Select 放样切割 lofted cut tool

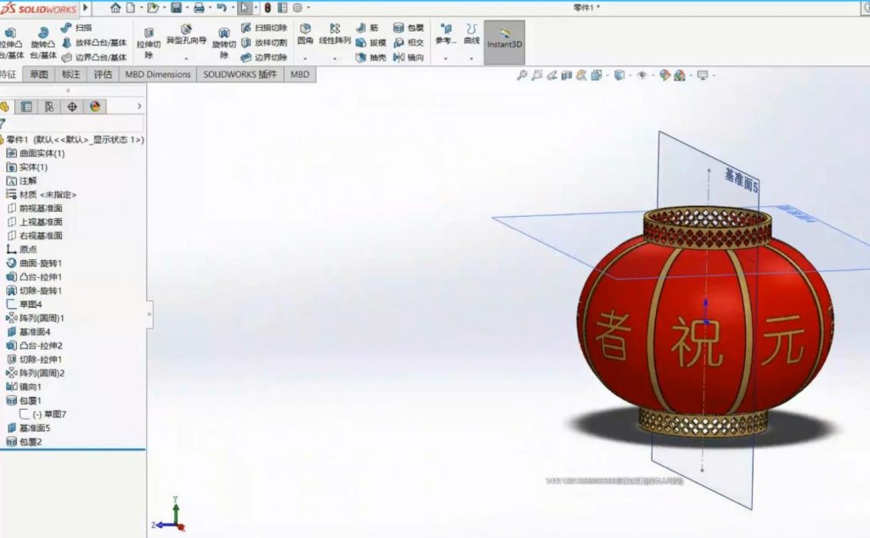pyautogui.click(x=264, y=42)
